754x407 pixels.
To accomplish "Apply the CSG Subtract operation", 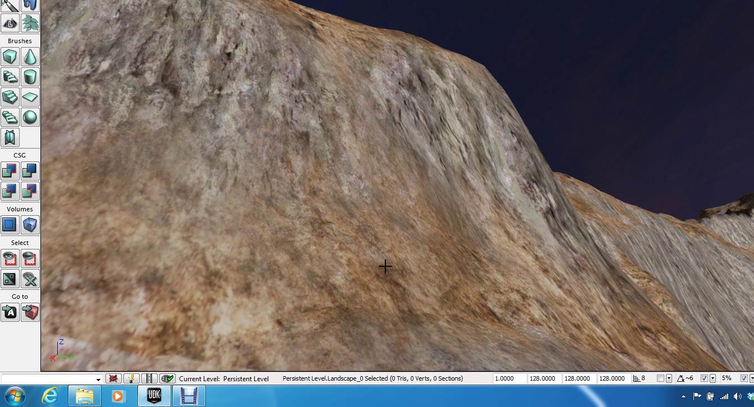I will click(30, 171).
